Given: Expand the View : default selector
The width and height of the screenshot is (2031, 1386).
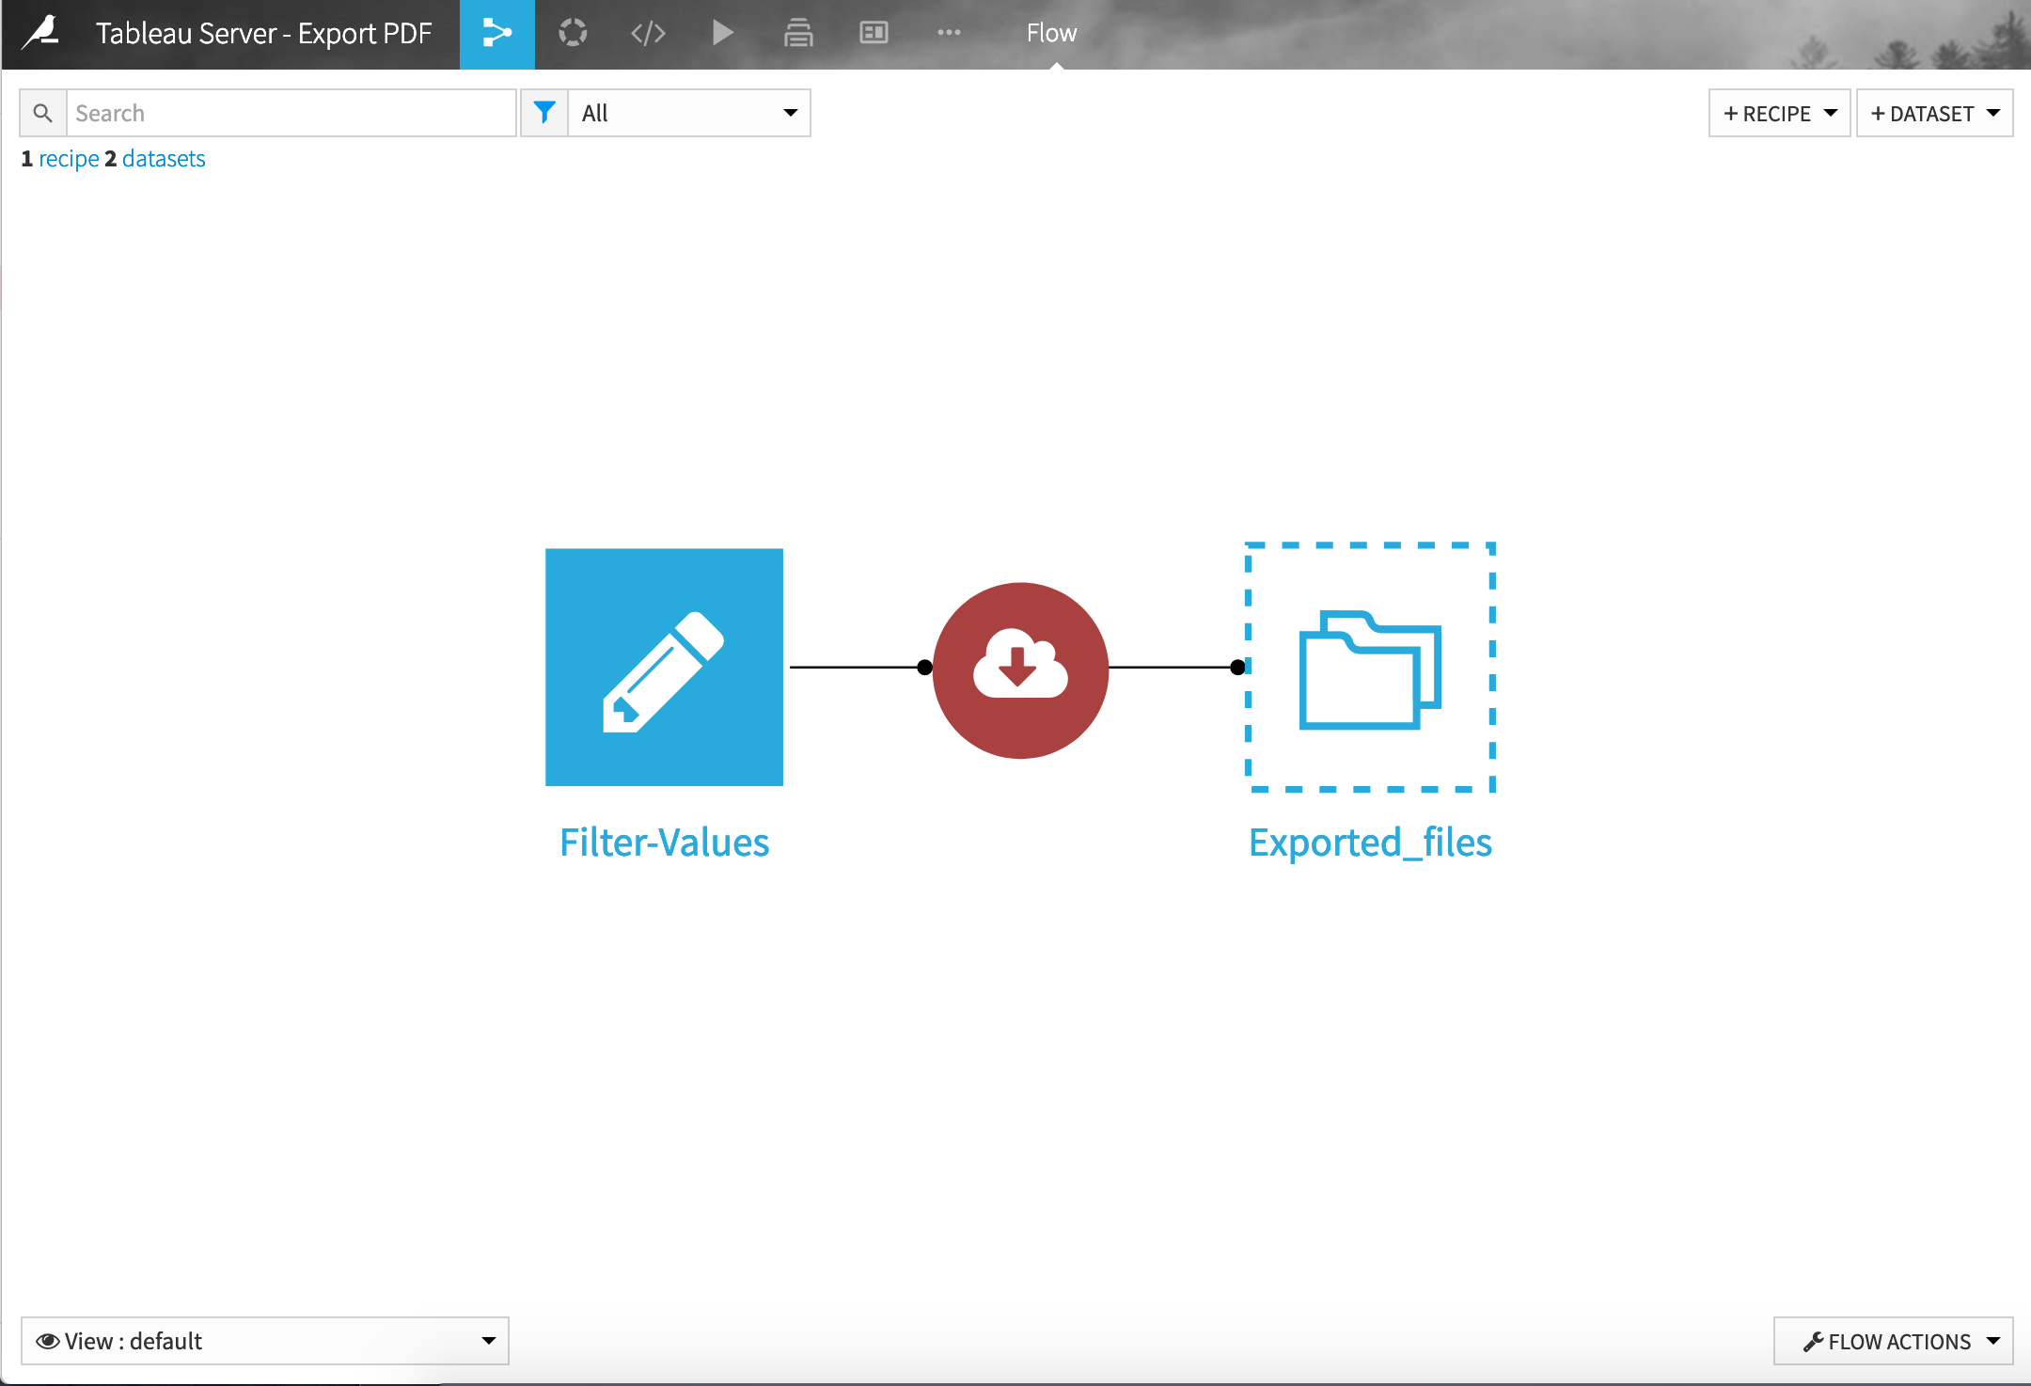Looking at the screenshot, I should click(x=264, y=1341).
